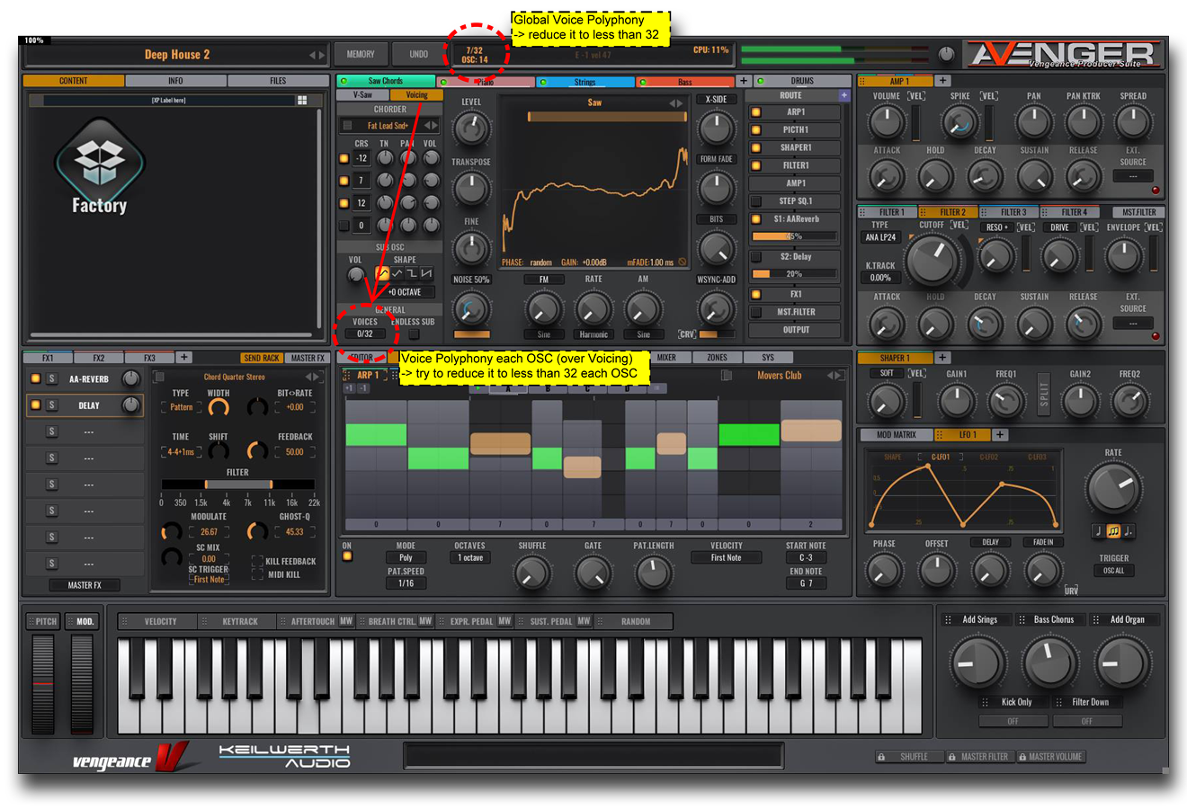Toggle the ARP1 route enable LED
Image resolution: width=1187 pixels, height=809 pixels.
(x=756, y=112)
